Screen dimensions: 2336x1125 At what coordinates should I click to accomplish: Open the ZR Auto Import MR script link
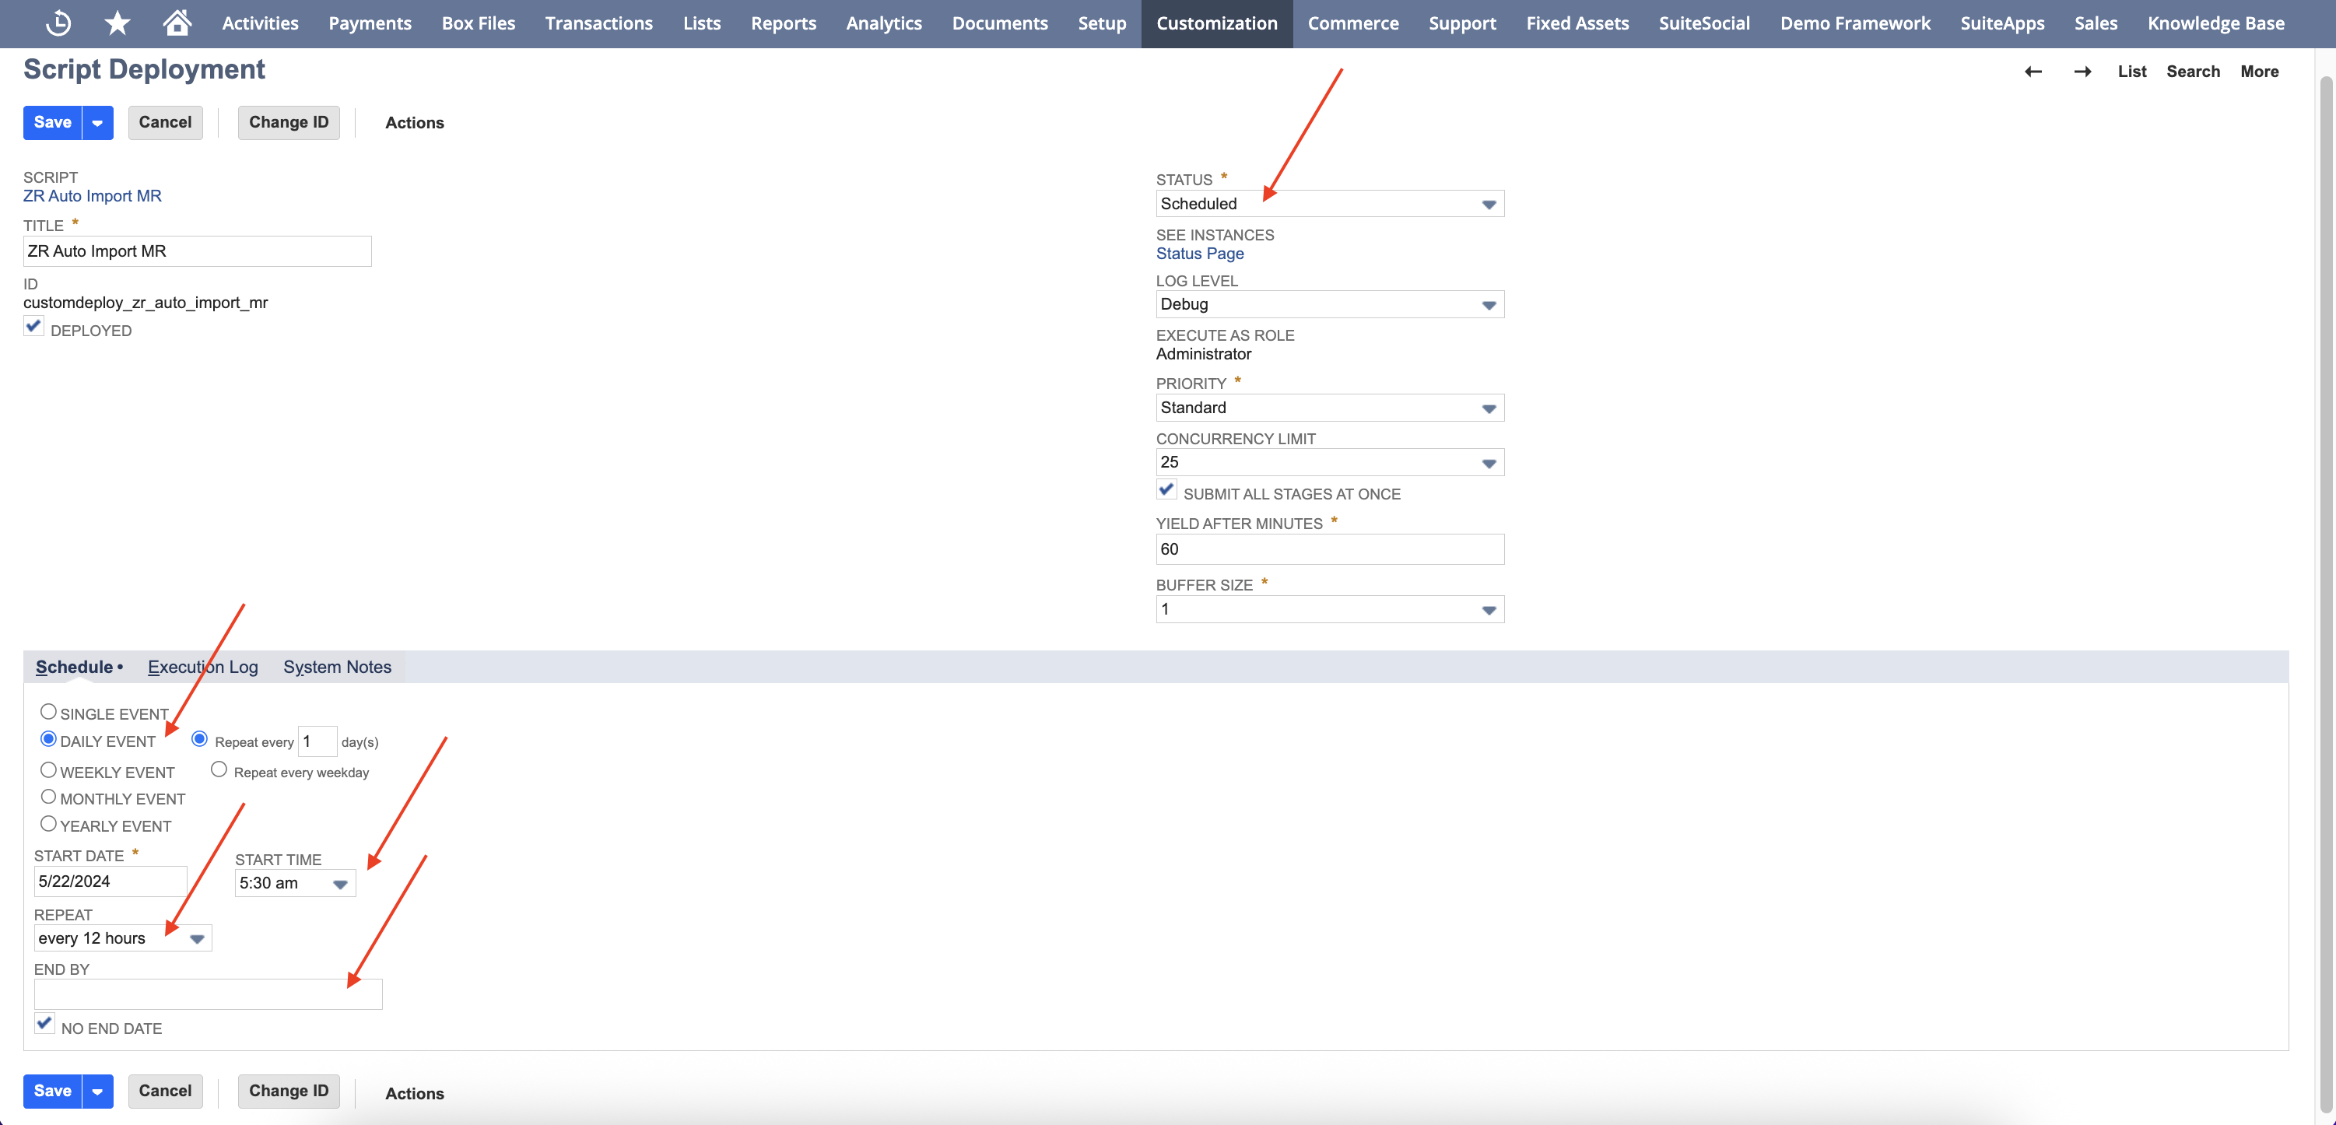point(93,196)
